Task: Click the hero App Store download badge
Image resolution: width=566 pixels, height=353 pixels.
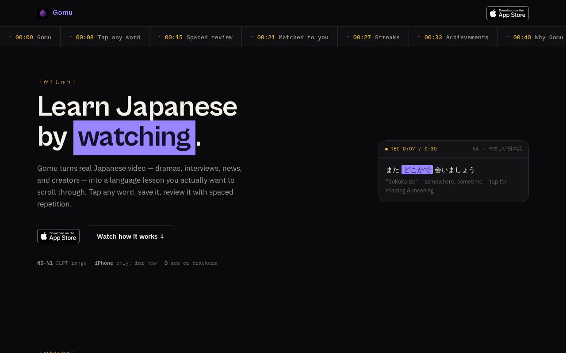Action: pyautogui.click(x=58, y=236)
